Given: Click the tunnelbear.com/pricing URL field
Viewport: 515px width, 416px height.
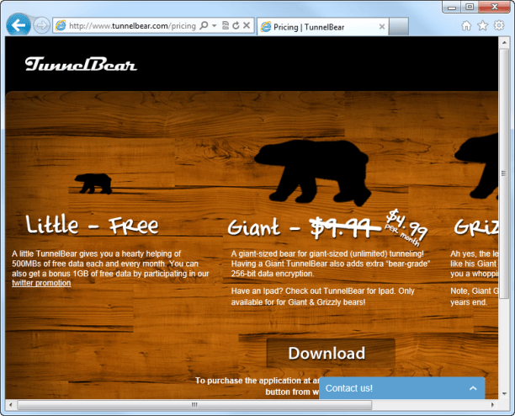Looking at the screenshot, I should [x=132, y=25].
